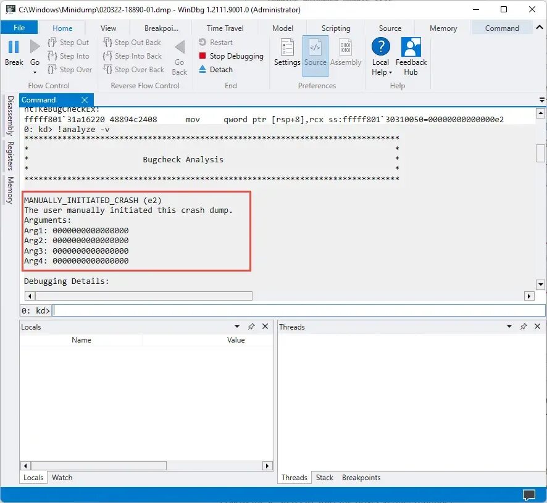This screenshot has height=503, width=547.
Task: Select the Breakpoints bottom tab
Action: click(361, 478)
